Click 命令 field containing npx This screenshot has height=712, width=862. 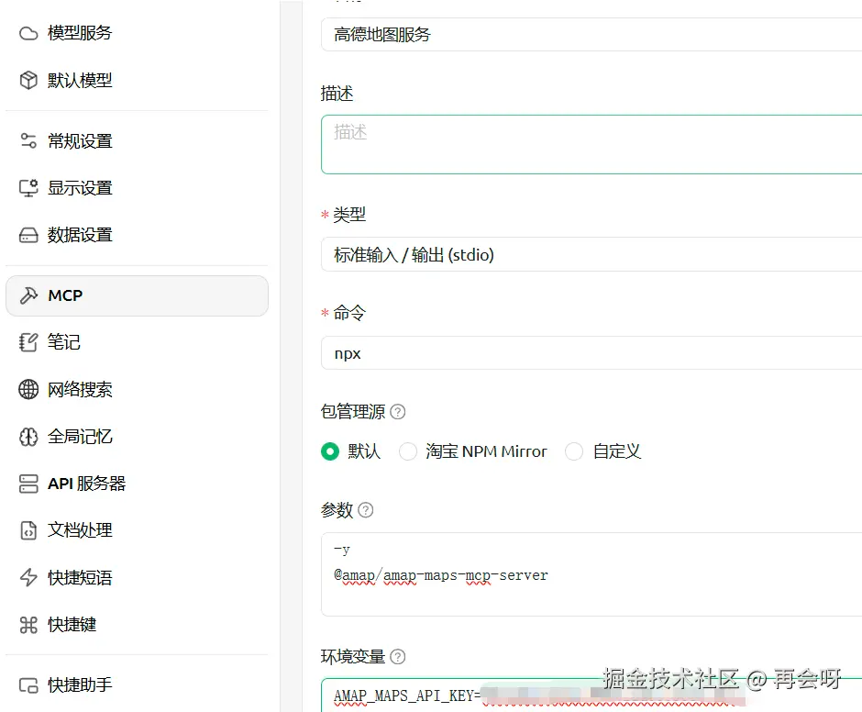591,353
